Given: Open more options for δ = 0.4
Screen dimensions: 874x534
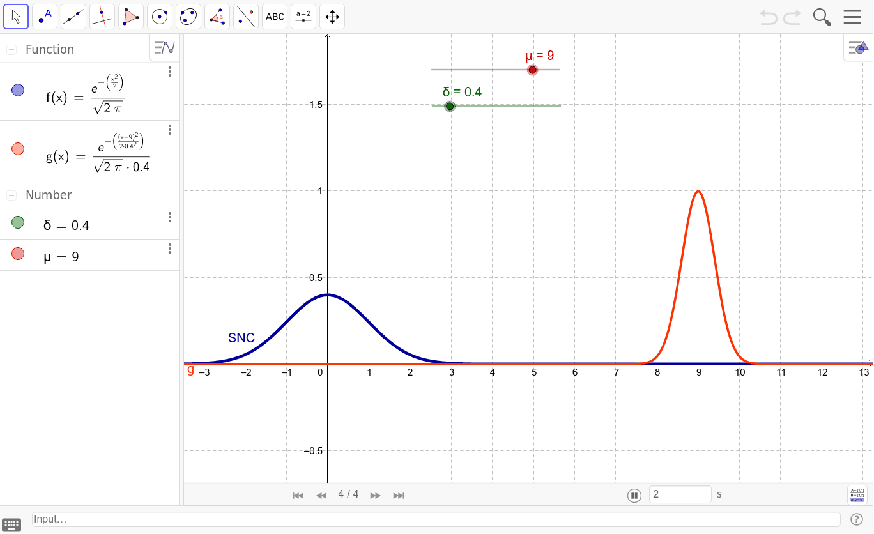Looking at the screenshot, I should pyautogui.click(x=170, y=217).
